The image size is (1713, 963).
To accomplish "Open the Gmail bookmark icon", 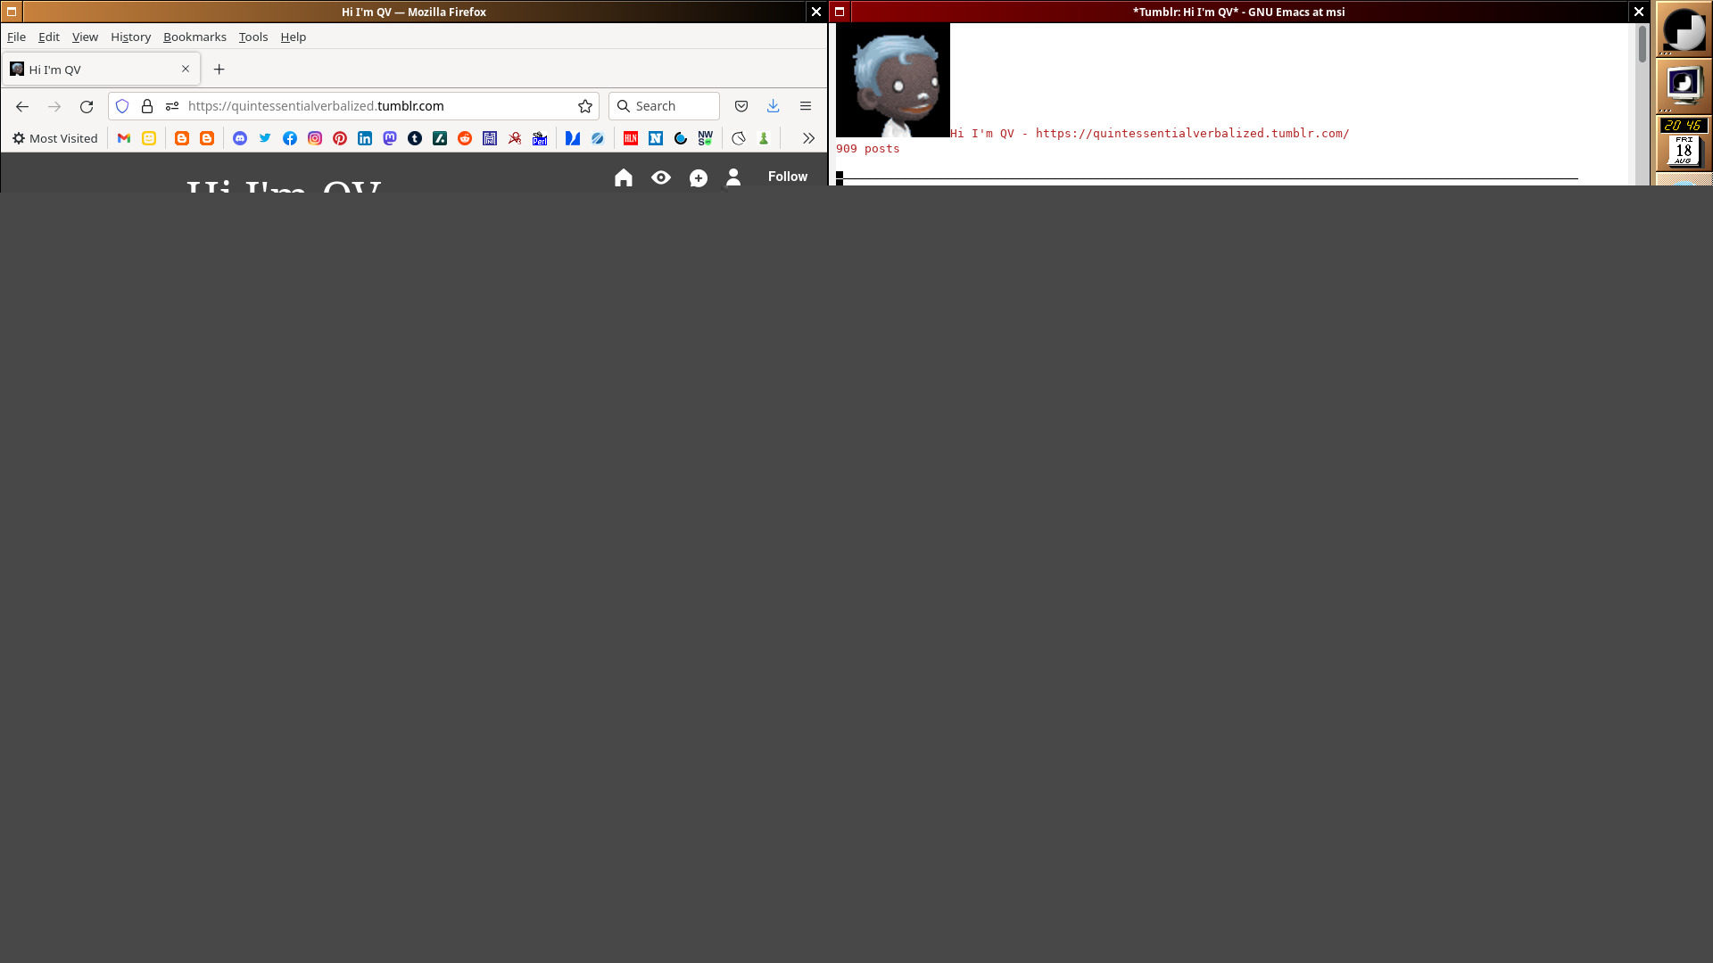I will point(124,138).
